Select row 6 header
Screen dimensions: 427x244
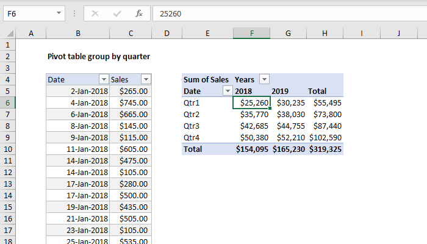pos(7,102)
